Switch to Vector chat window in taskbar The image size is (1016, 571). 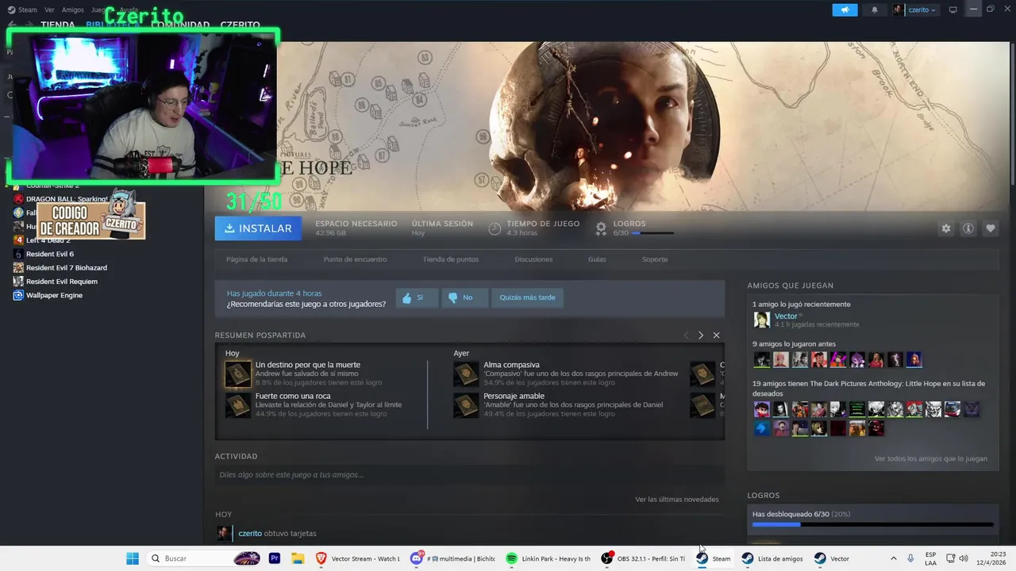(x=832, y=558)
